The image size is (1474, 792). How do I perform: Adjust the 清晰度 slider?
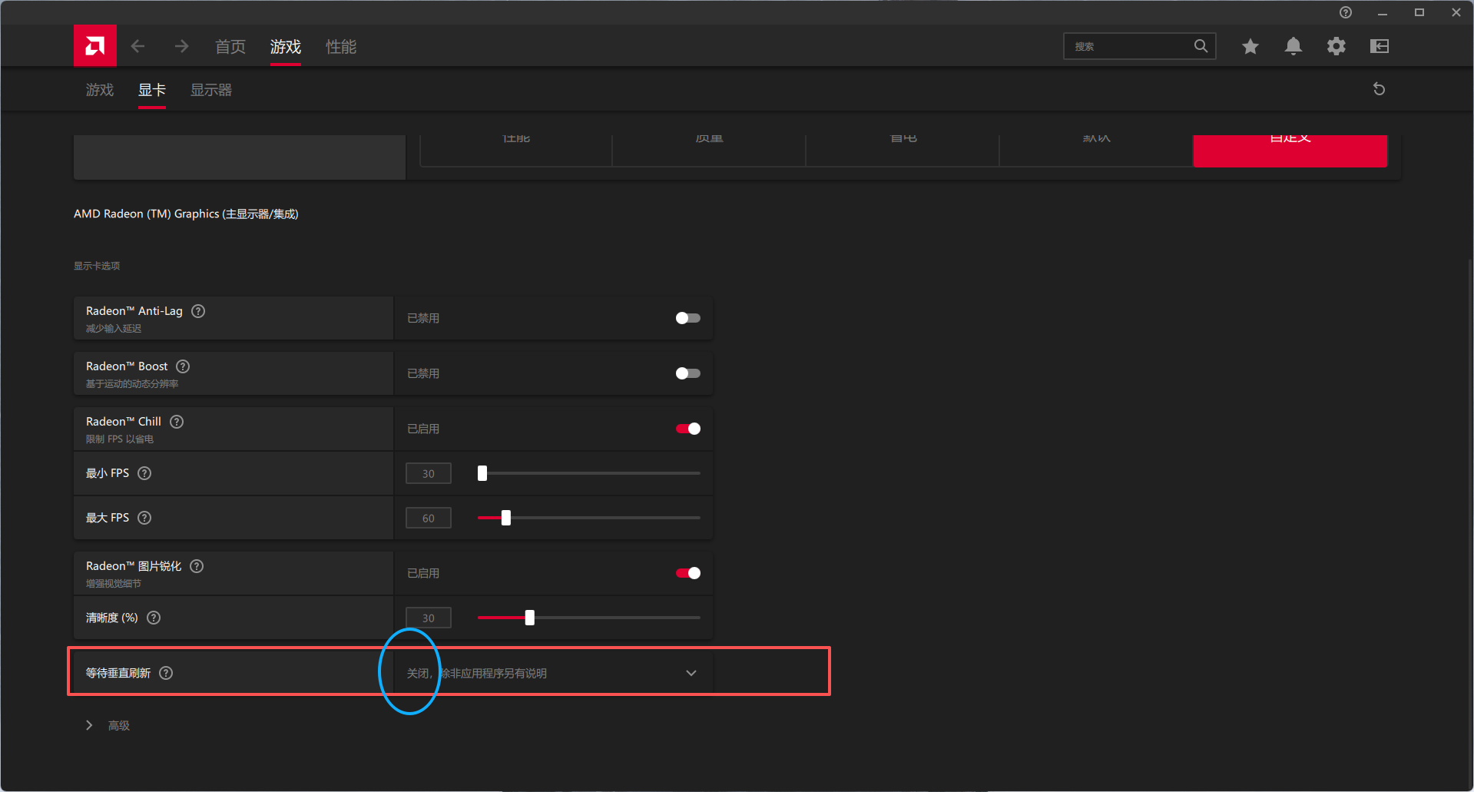point(588,618)
